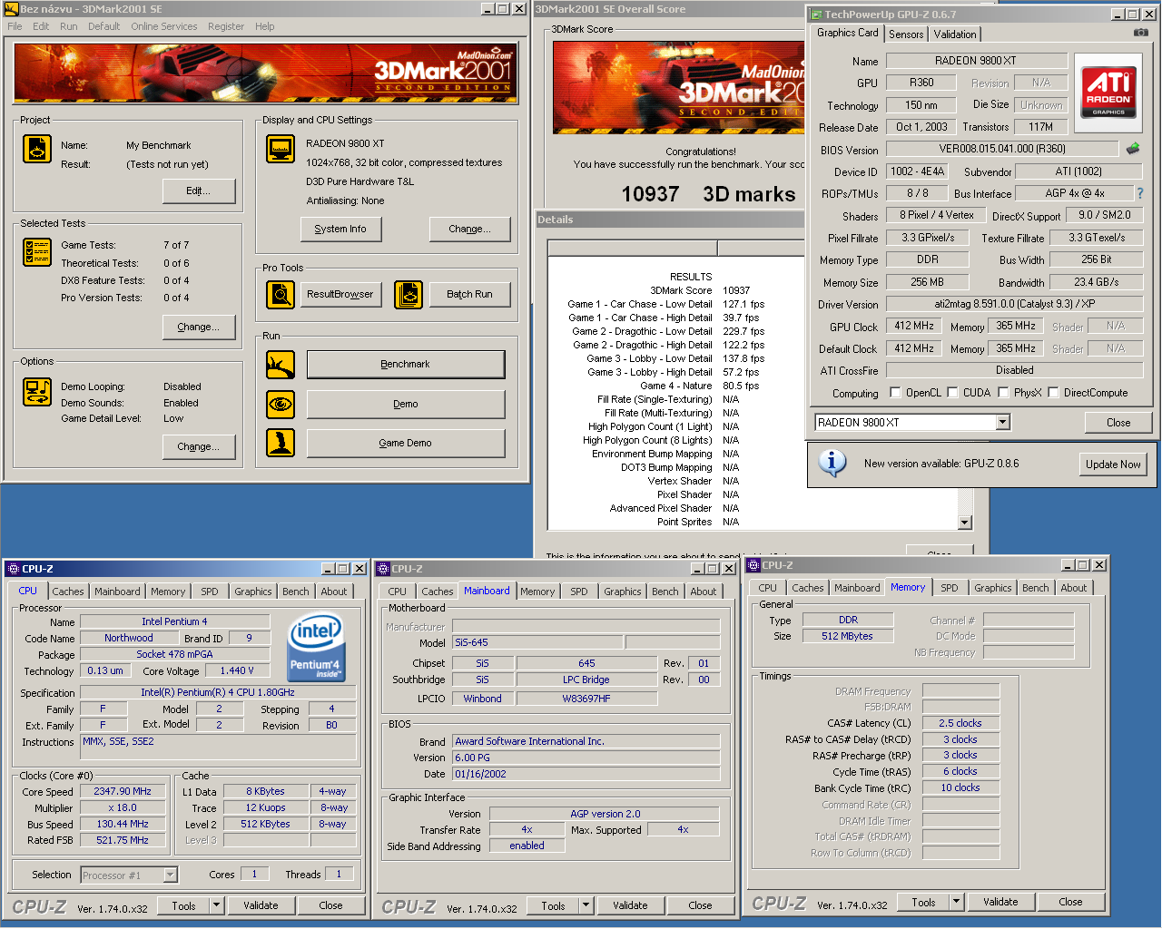This screenshot has width=1162, height=929.
Task: Open SPD tab in the Memory CPU-Z window
Action: (x=950, y=588)
